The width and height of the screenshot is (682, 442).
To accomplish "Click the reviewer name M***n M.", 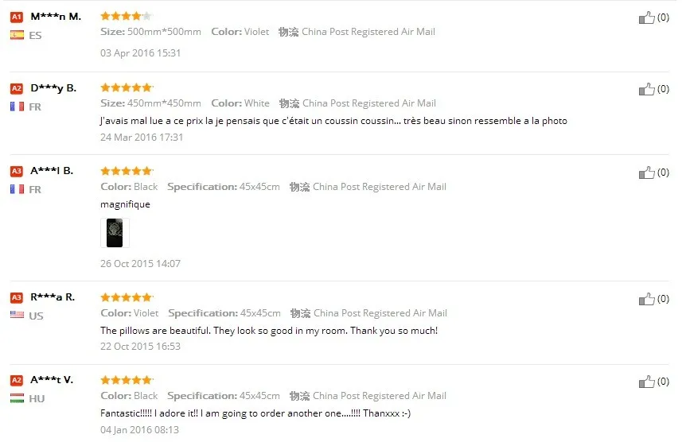I will (56, 17).
